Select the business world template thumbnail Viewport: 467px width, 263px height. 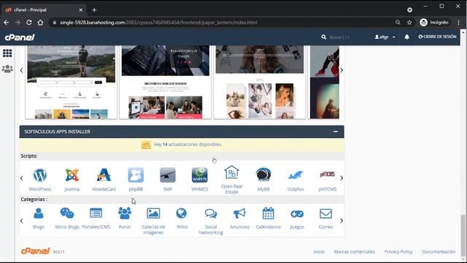click(166, 82)
